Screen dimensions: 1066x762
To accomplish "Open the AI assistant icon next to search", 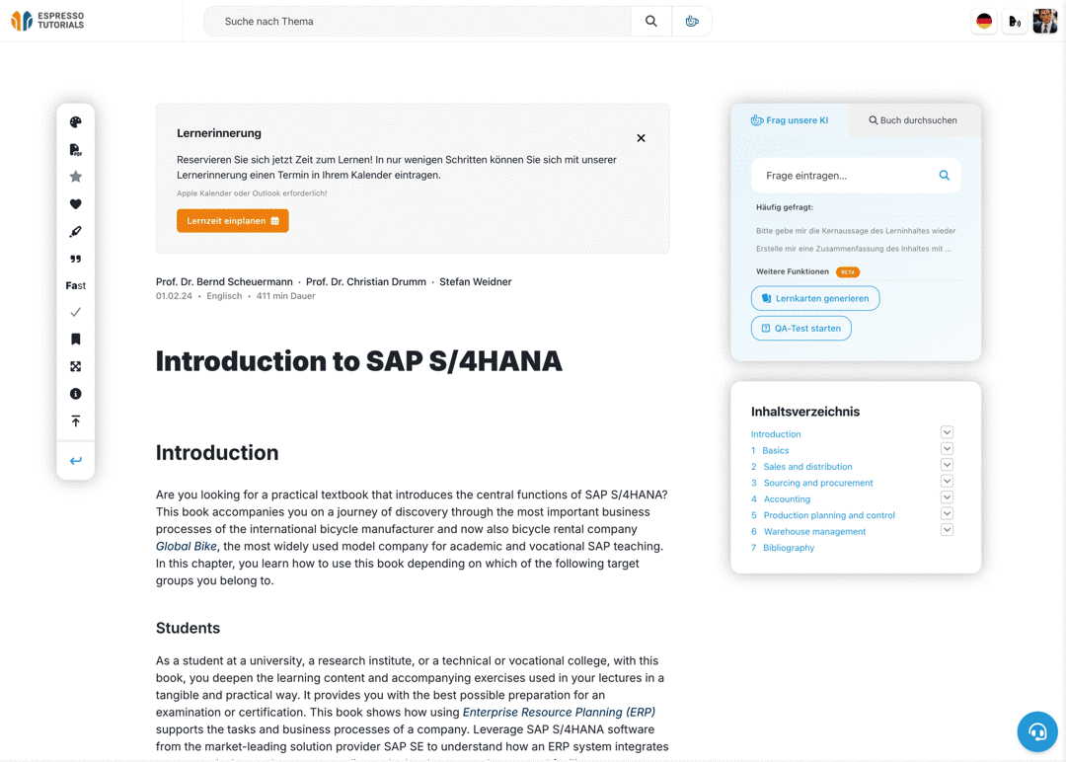I will click(x=692, y=21).
